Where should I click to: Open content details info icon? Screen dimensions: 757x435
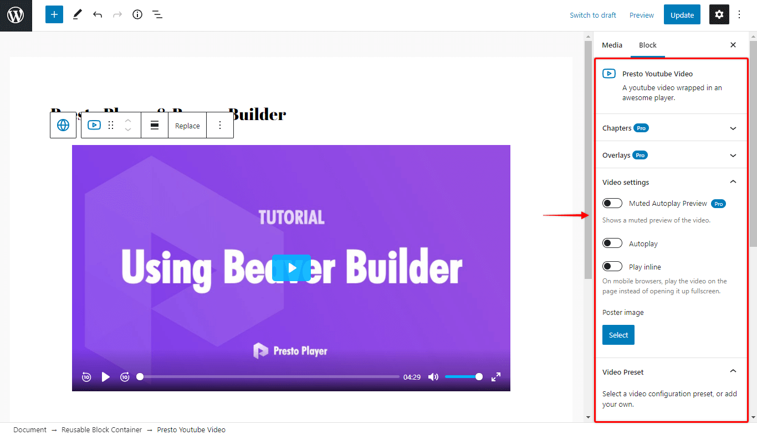point(137,15)
